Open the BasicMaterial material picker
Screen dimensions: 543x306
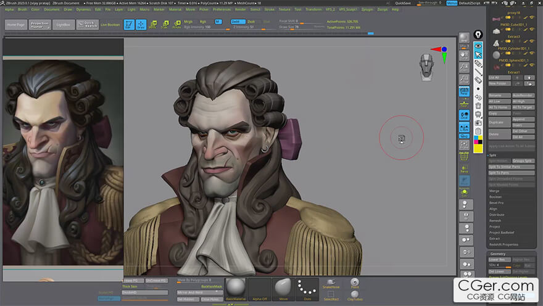tap(236, 289)
